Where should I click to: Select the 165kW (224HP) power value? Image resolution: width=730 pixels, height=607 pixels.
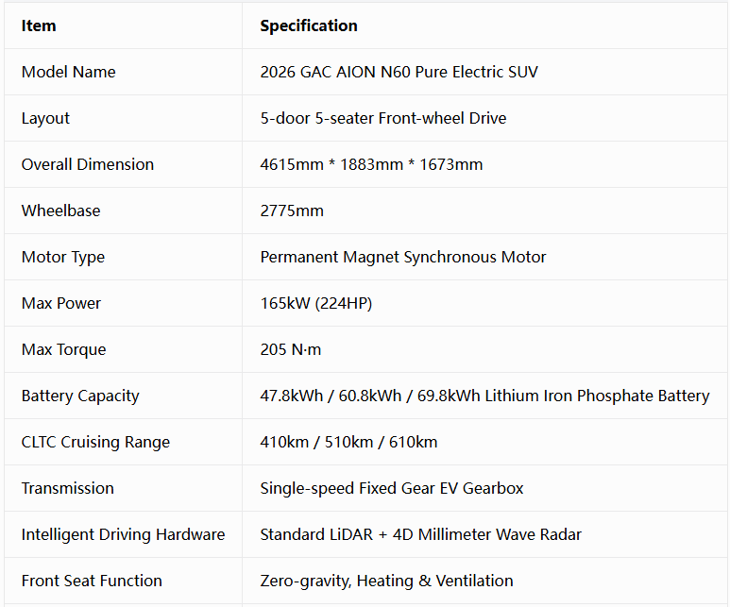tap(316, 303)
